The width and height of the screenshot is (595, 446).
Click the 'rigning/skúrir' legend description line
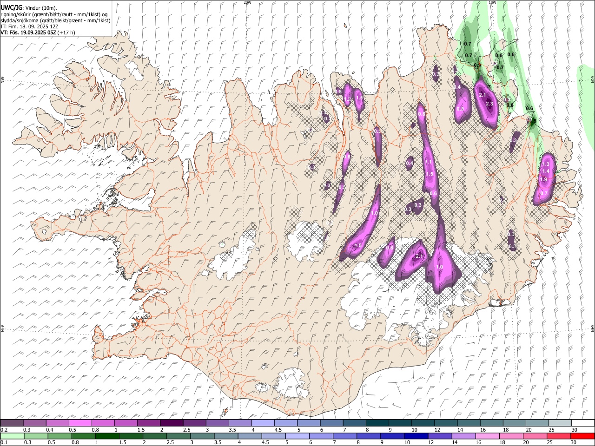point(54,14)
